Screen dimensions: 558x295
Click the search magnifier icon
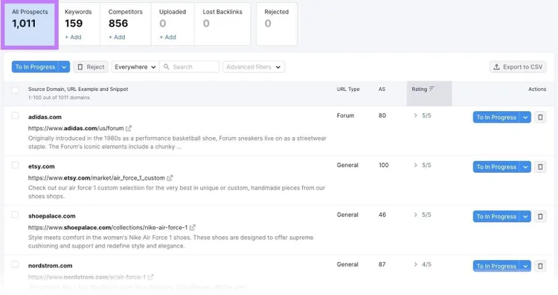(166, 66)
